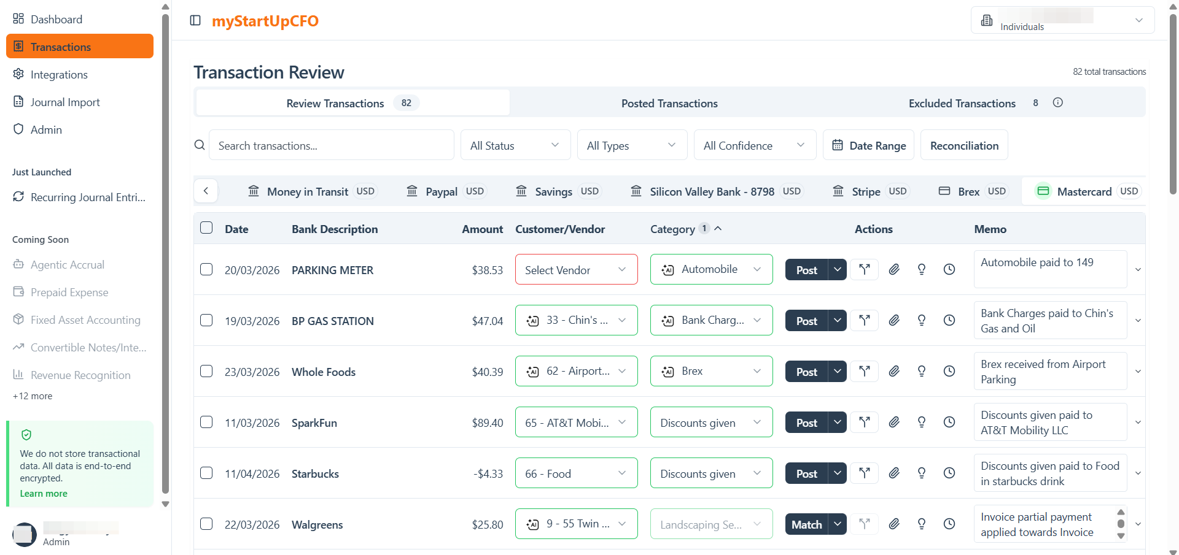Toggle the sidebar panel icon
1179x555 pixels.
tap(195, 20)
